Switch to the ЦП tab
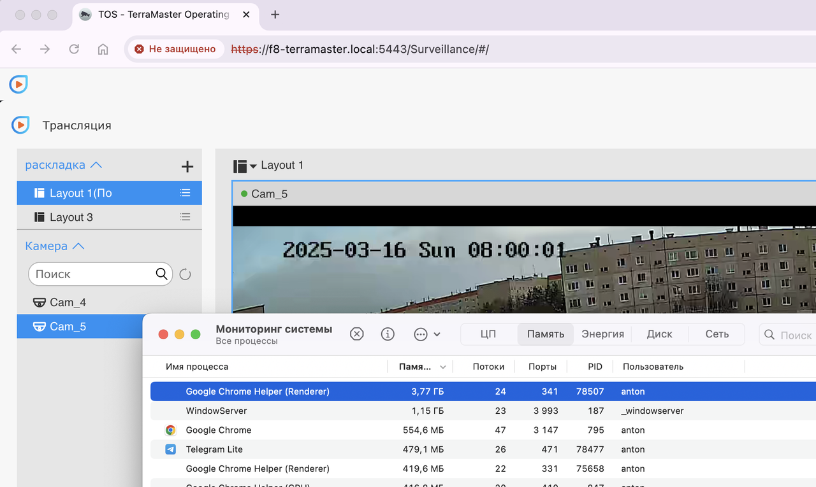The image size is (816, 487). (488, 334)
